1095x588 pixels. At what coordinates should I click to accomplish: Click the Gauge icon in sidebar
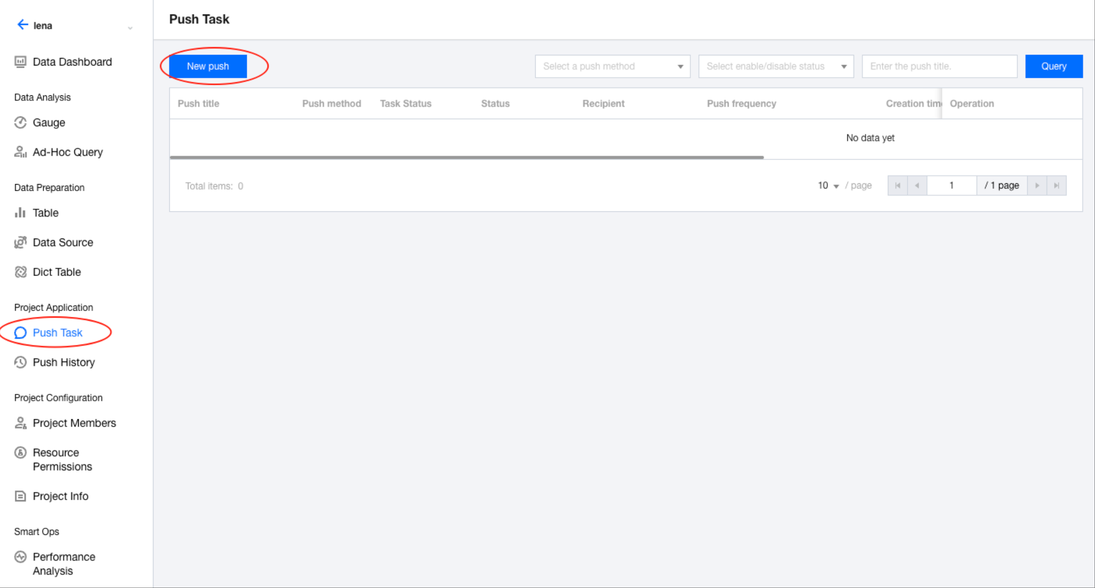(x=20, y=123)
